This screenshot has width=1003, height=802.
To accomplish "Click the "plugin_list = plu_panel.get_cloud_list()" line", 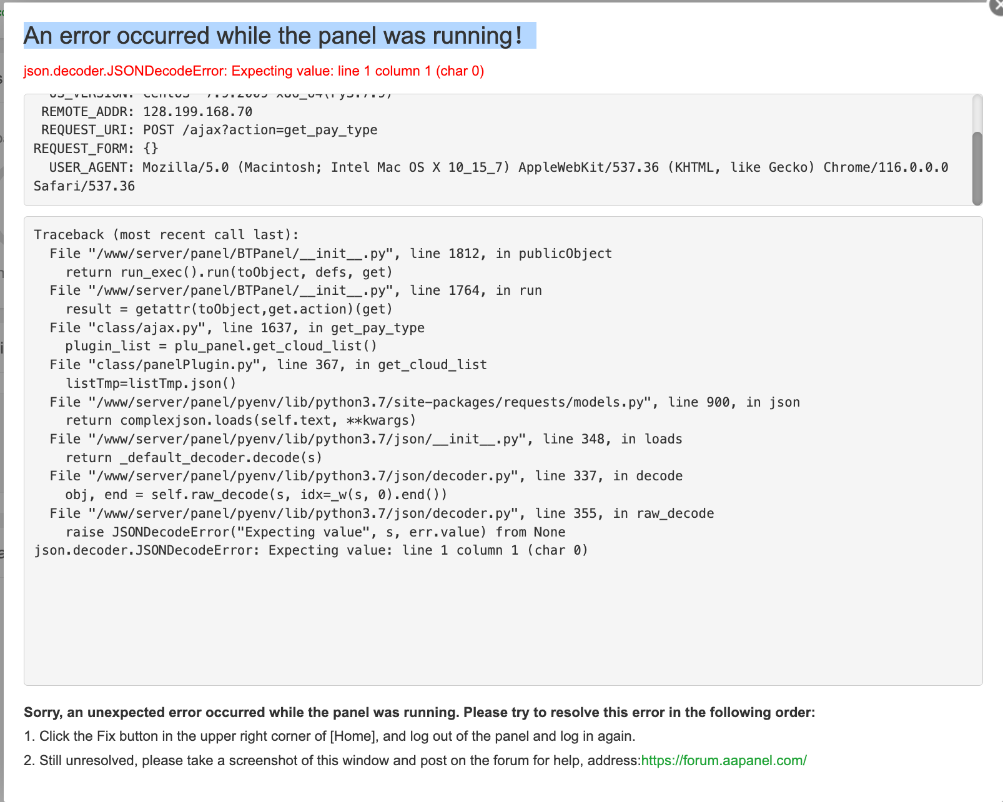I will coord(221,346).
